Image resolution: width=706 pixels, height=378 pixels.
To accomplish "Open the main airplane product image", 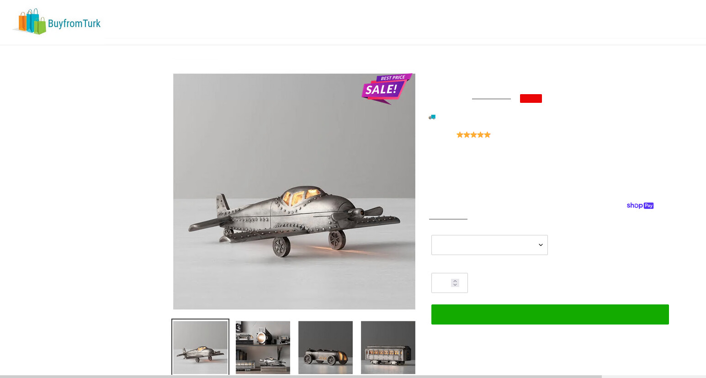I will tap(294, 192).
